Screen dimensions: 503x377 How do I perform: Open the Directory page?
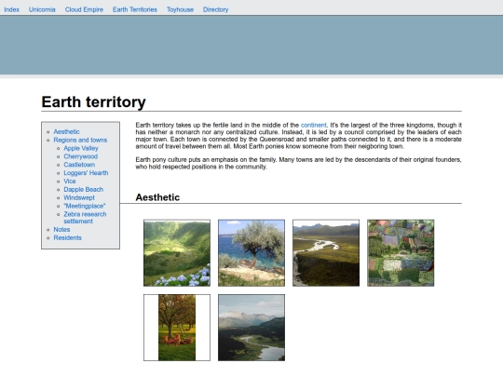(215, 9)
